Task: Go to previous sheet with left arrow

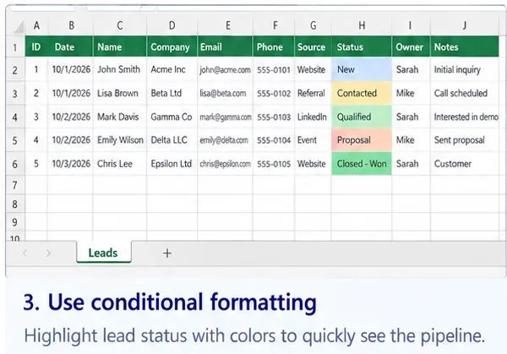Action: coord(25,253)
